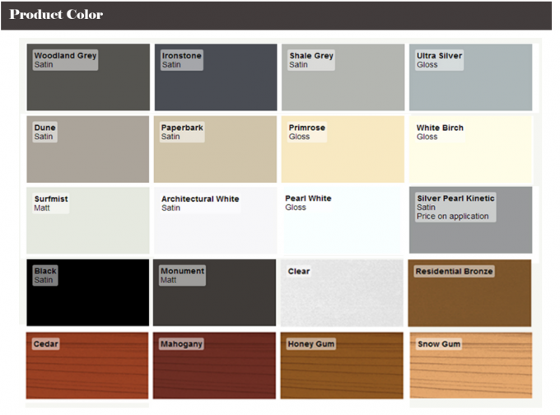Select the Woodland Grey satin swatch
This screenshot has width=560, height=415.
coord(88,77)
